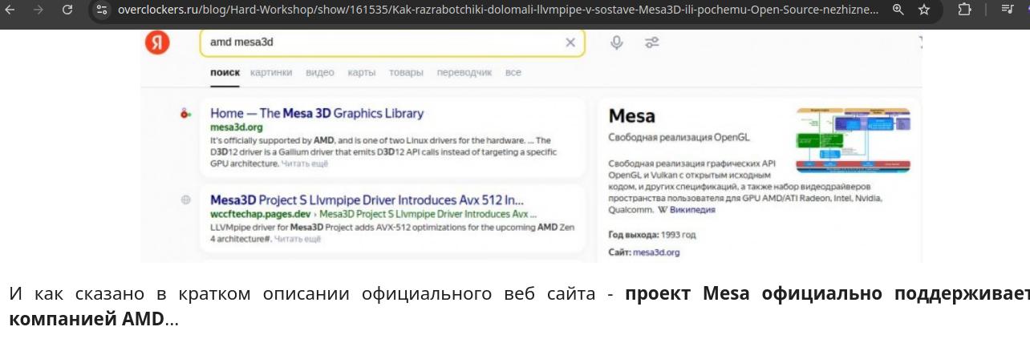Go back with the browser back arrow
Screen dimensions: 1030x347
[x=10, y=10]
